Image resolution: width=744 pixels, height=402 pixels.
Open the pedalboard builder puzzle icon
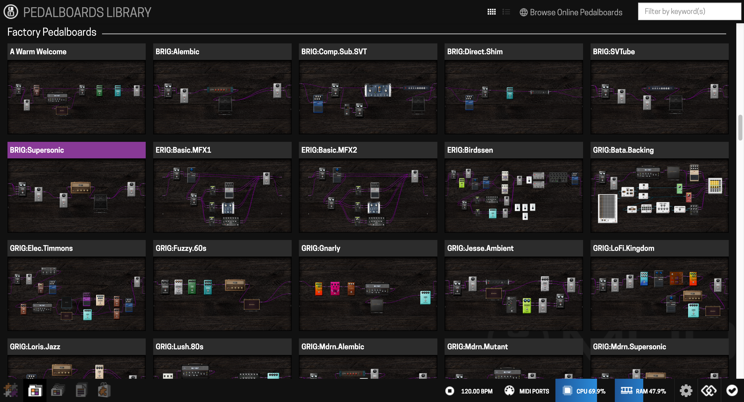11,391
